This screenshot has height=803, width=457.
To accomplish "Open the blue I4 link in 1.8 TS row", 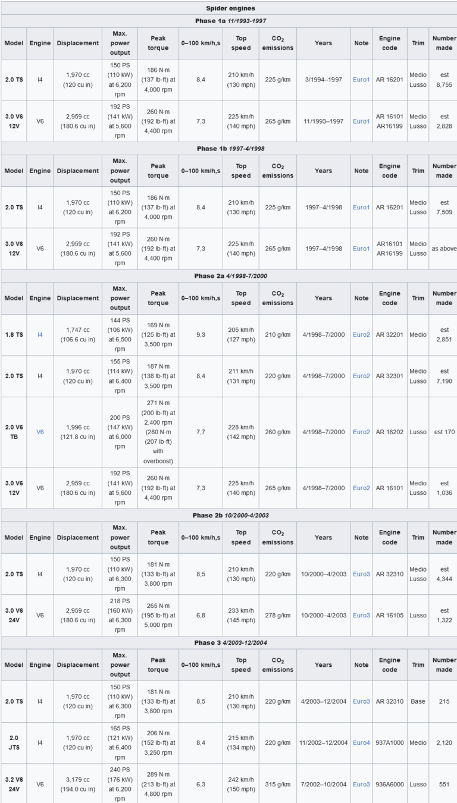I will 40,335.
